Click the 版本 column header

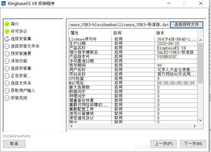tap(176, 33)
